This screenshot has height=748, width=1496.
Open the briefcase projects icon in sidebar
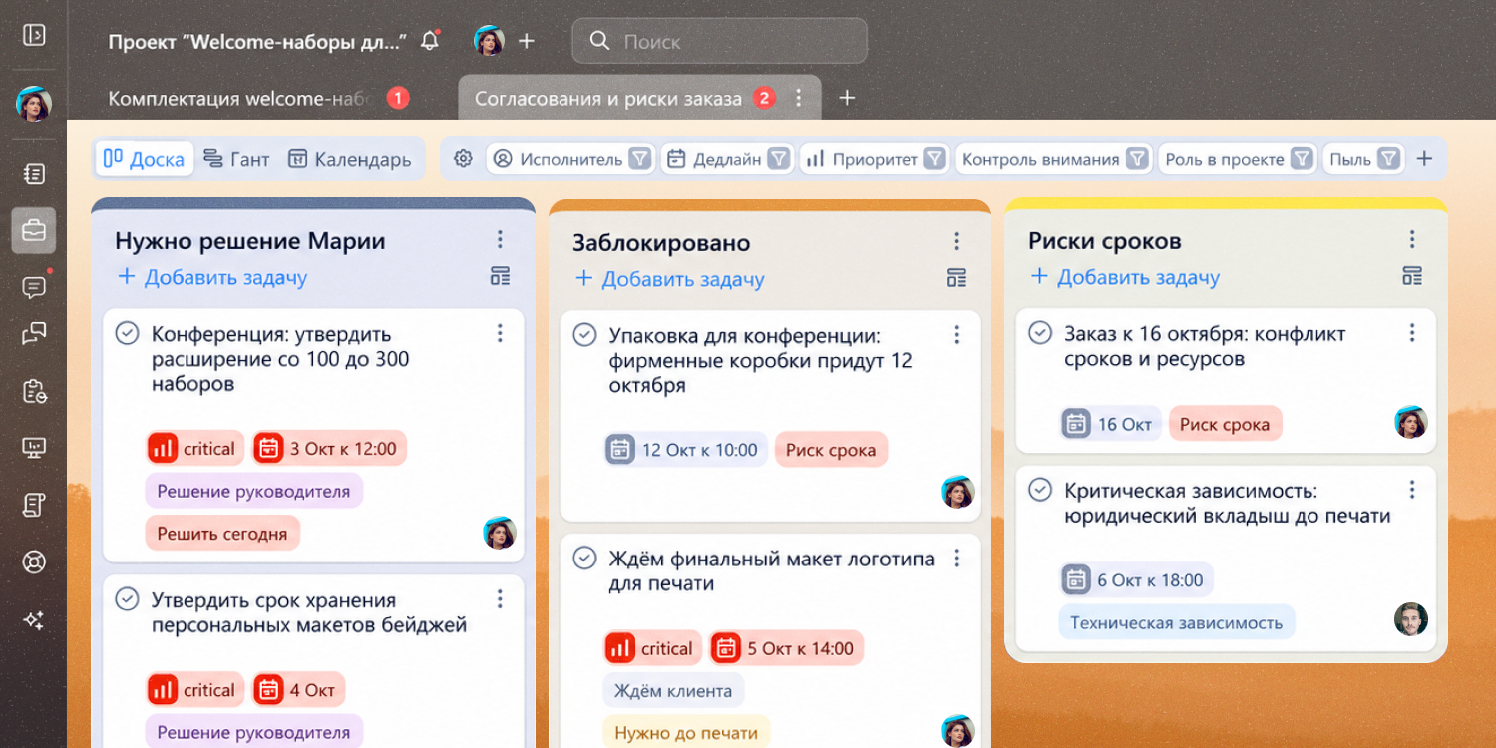click(34, 231)
